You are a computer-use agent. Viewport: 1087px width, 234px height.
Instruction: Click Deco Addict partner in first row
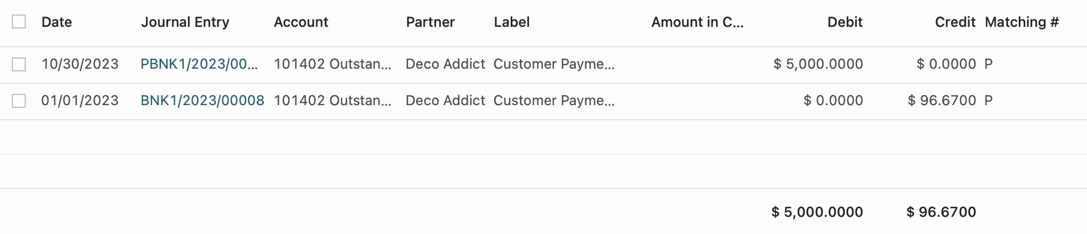(446, 64)
